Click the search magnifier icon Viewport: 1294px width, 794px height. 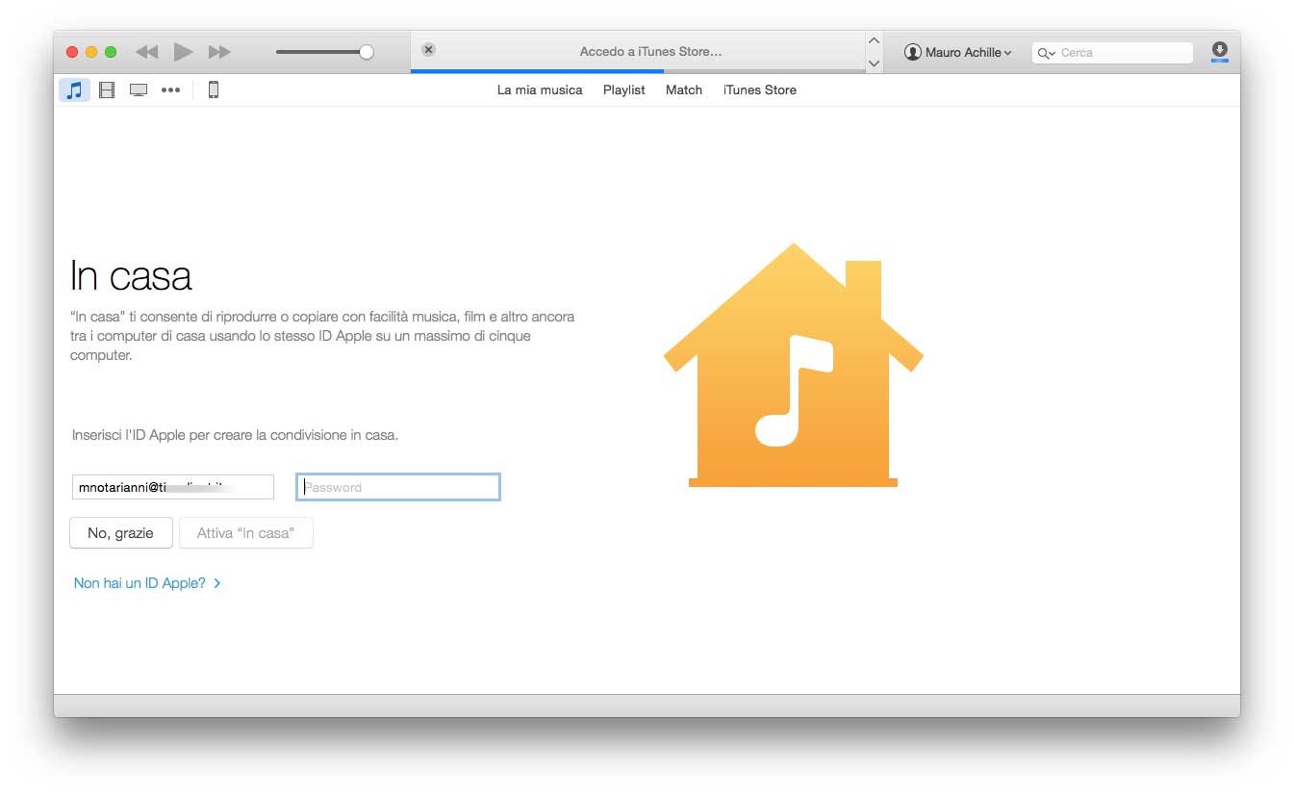[x=1045, y=53]
